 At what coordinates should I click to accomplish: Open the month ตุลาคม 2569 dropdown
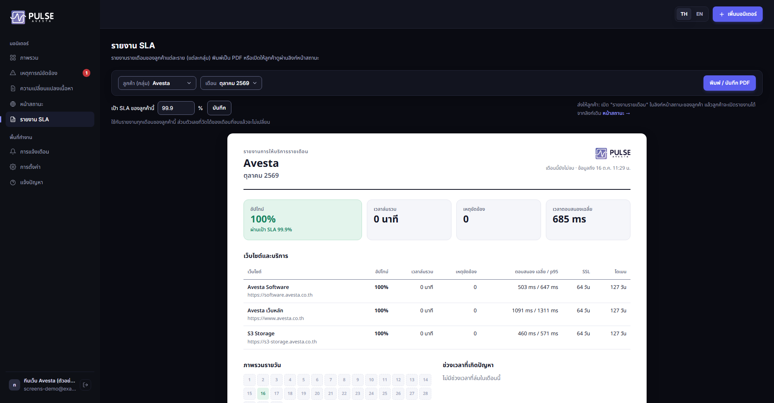231,83
